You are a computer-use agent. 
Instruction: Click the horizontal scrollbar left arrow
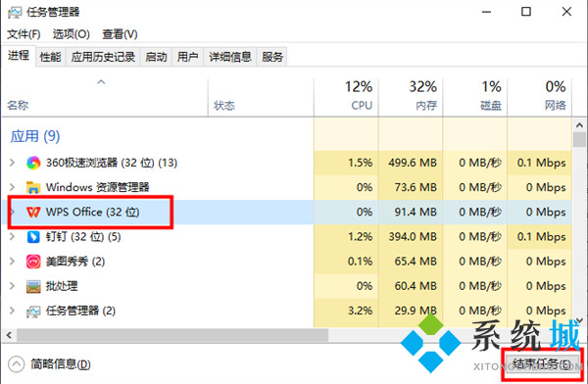9,335
